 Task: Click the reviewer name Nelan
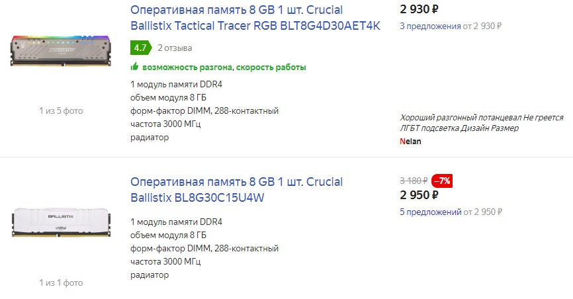click(x=410, y=141)
